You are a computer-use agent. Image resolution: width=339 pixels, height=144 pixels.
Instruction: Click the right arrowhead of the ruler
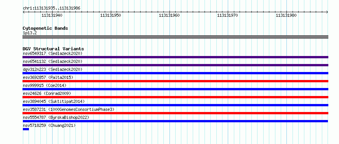point(327,12)
